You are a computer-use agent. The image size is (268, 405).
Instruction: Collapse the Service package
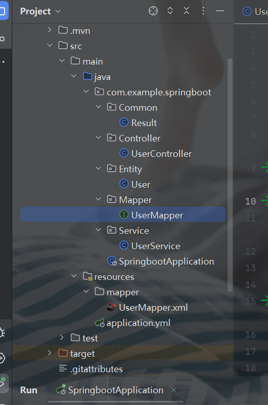point(98,230)
